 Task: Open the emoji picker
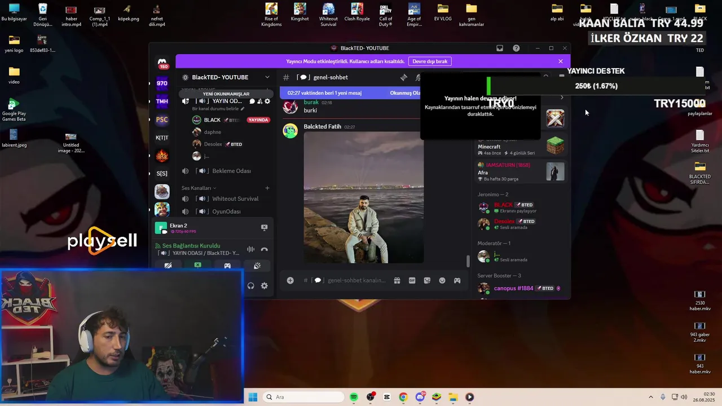[x=442, y=280]
